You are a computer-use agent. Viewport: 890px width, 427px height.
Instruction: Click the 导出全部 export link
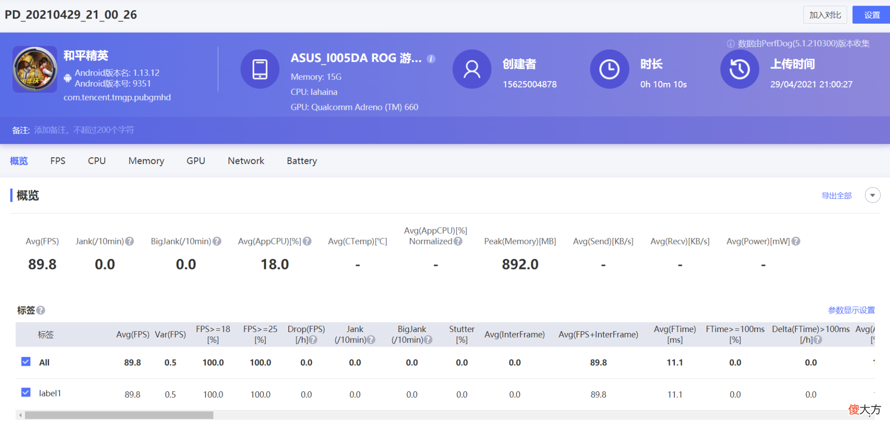coord(837,195)
